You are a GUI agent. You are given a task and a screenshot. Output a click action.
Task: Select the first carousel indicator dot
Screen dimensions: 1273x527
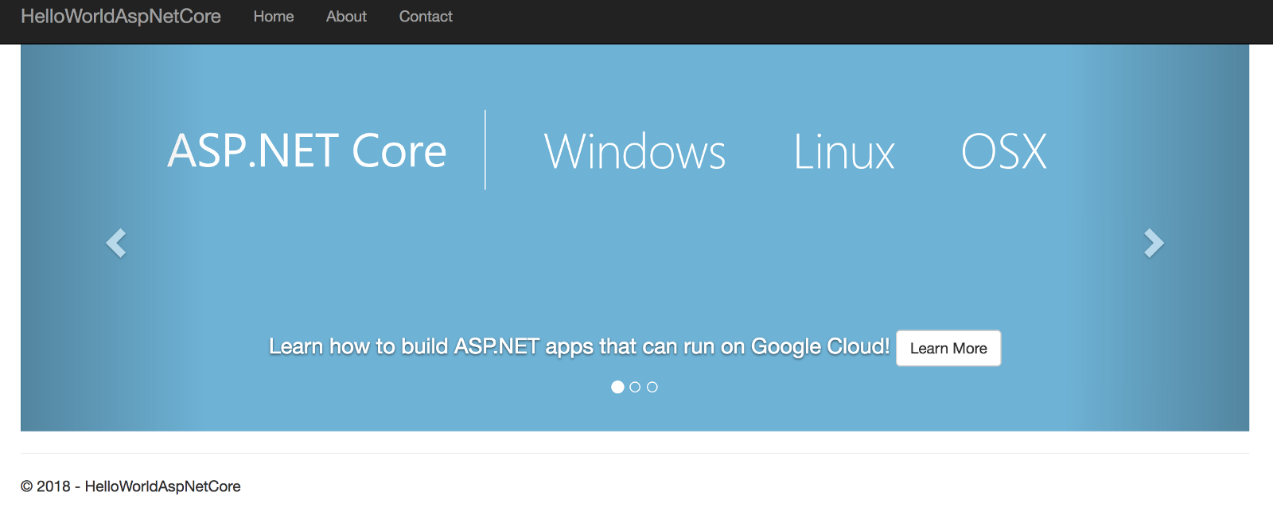[x=617, y=387]
